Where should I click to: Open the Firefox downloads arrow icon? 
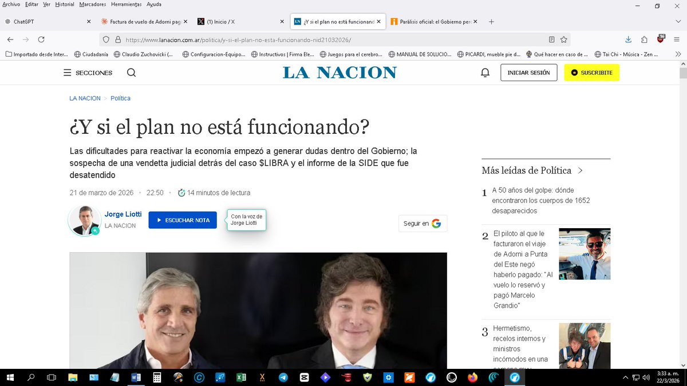628,39
